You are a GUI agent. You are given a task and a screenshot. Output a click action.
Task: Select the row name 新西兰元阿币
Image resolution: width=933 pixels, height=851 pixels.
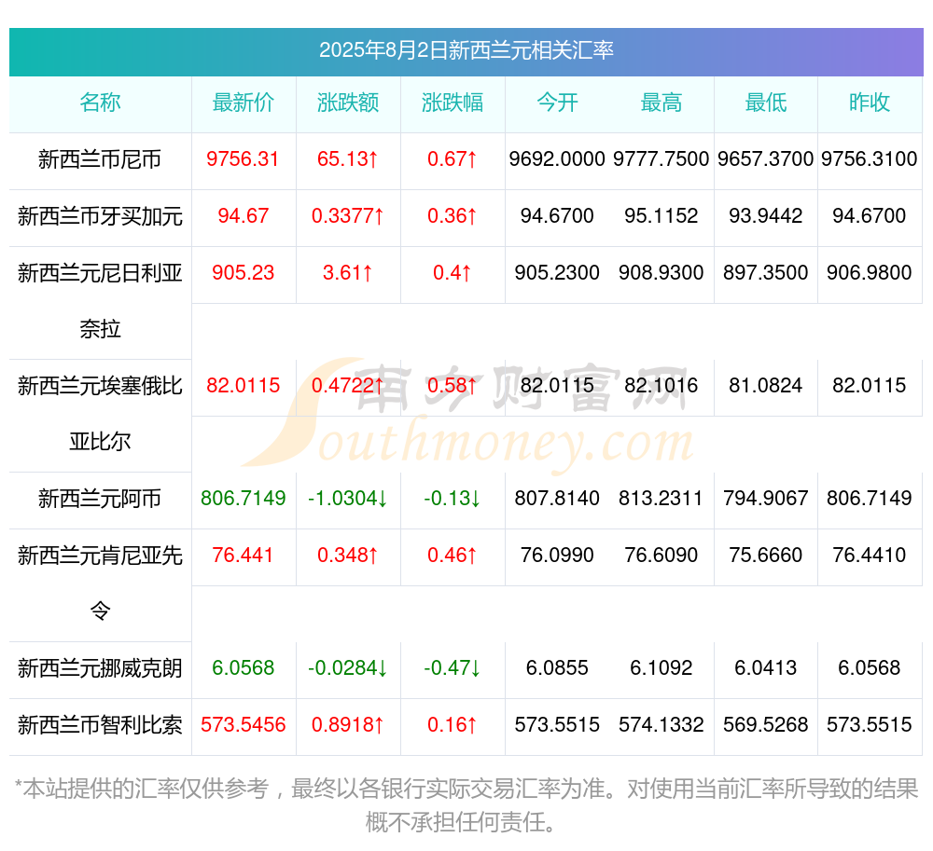click(100, 500)
